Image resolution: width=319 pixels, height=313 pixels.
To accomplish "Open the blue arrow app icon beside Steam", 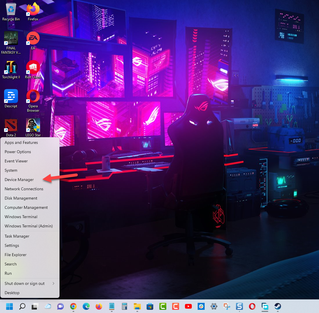I will (265, 306).
